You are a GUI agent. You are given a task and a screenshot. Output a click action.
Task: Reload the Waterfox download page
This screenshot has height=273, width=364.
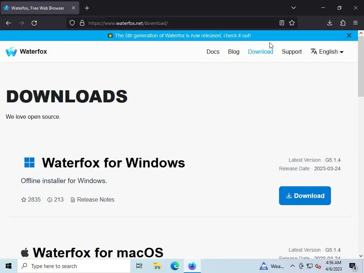click(x=34, y=23)
